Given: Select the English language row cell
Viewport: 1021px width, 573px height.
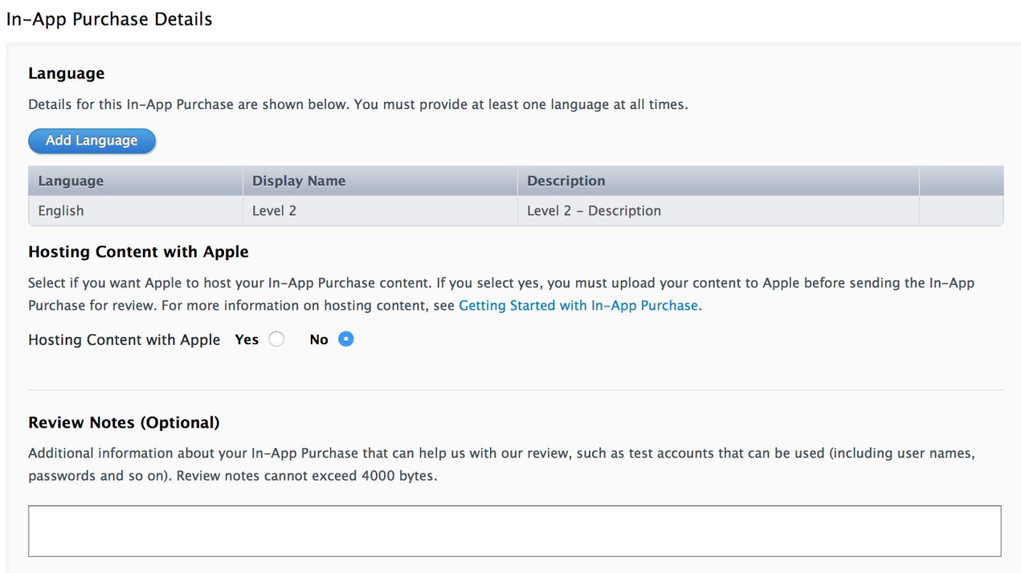Looking at the screenshot, I should click(61, 211).
